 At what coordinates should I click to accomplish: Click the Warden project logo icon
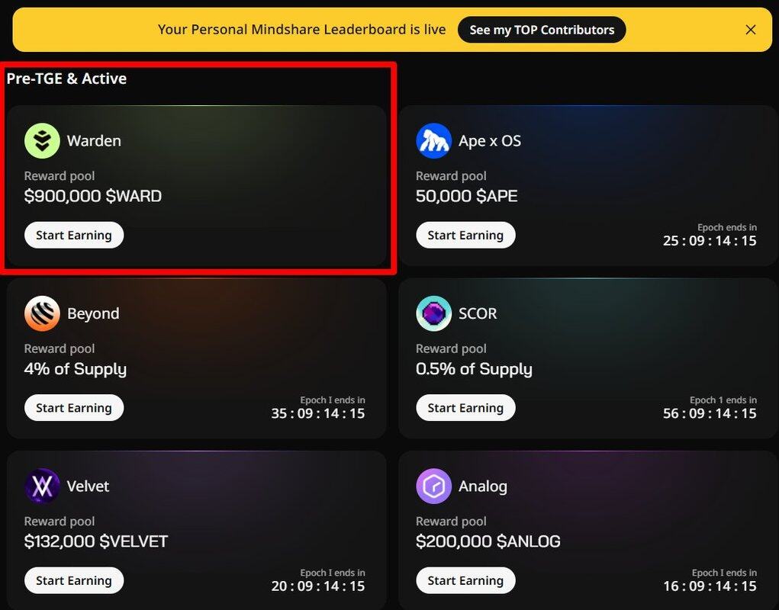click(x=42, y=140)
